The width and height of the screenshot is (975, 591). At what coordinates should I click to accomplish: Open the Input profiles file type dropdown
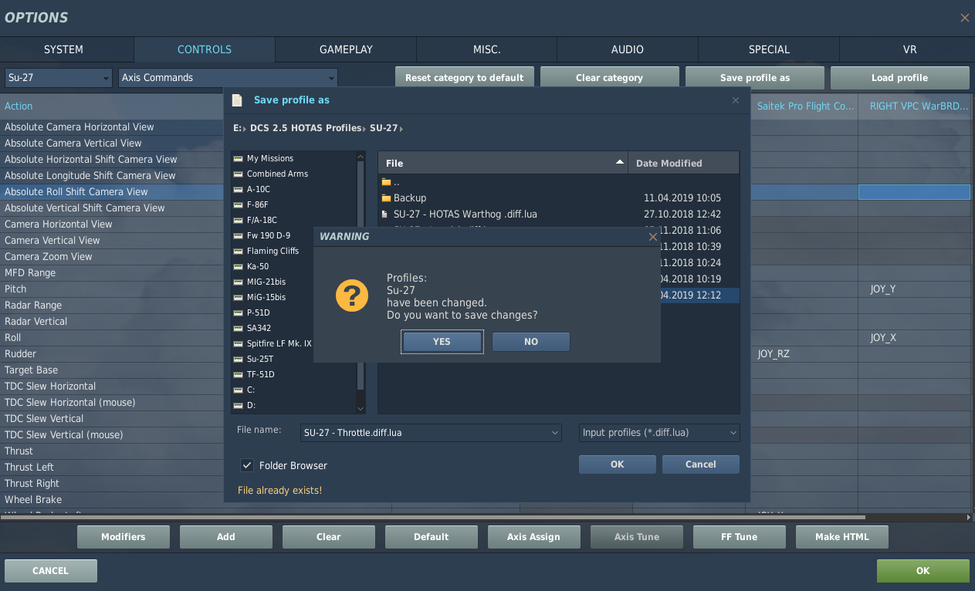tap(659, 433)
